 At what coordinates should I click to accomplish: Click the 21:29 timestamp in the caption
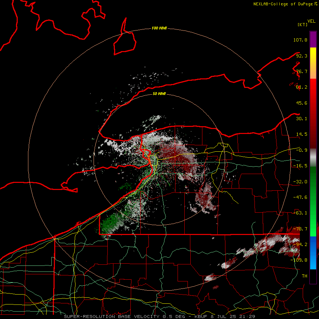(x=248, y=317)
